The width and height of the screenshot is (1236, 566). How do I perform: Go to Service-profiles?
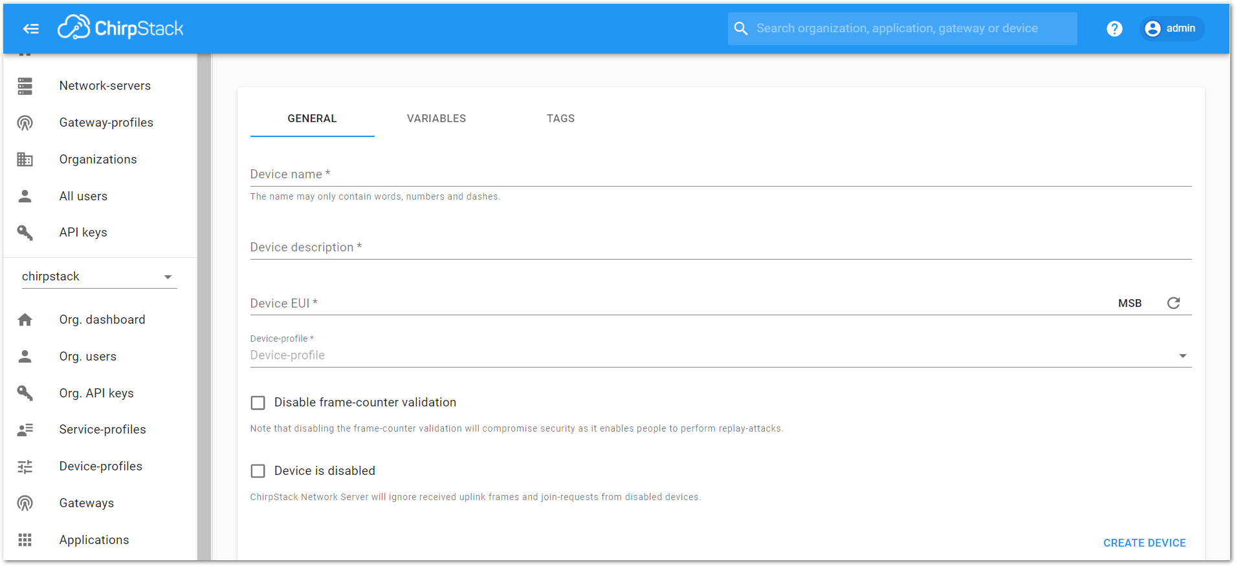pos(100,430)
